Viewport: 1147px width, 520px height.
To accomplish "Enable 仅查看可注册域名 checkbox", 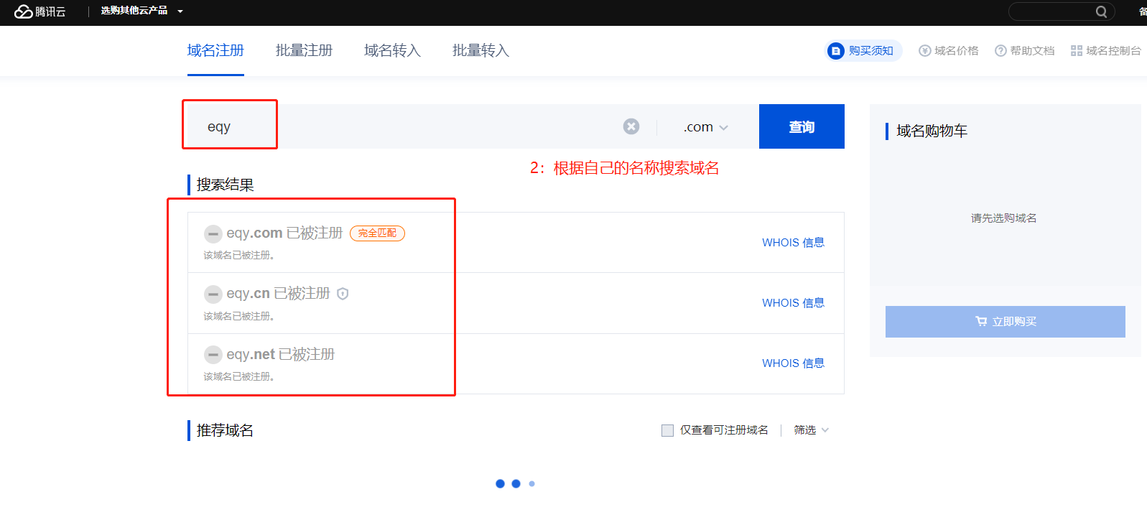I will coord(667,430).
